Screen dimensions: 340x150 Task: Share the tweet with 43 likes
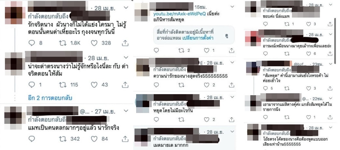[x=125, y=84]
